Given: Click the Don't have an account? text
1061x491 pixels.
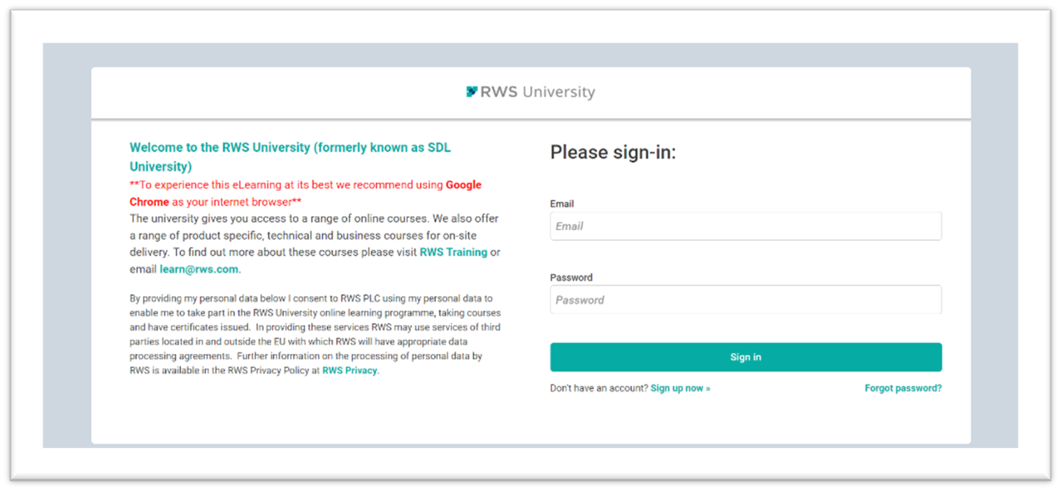Looking at the screenshot, I should (x=599, y=388).
